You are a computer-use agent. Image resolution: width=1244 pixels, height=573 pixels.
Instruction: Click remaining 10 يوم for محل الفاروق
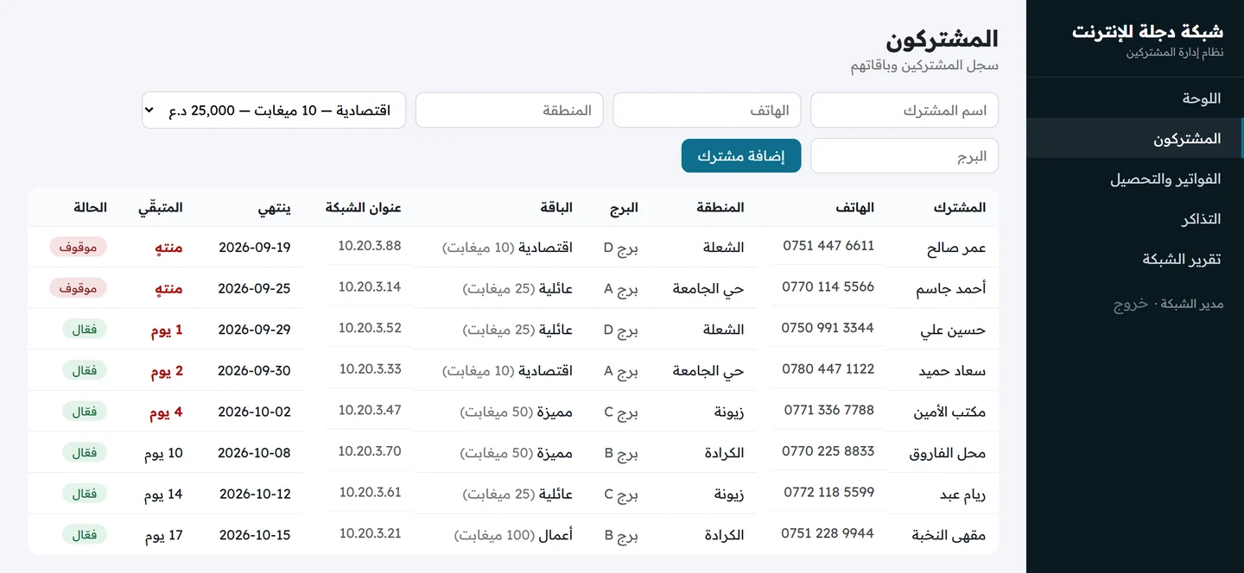coord(163,453)
